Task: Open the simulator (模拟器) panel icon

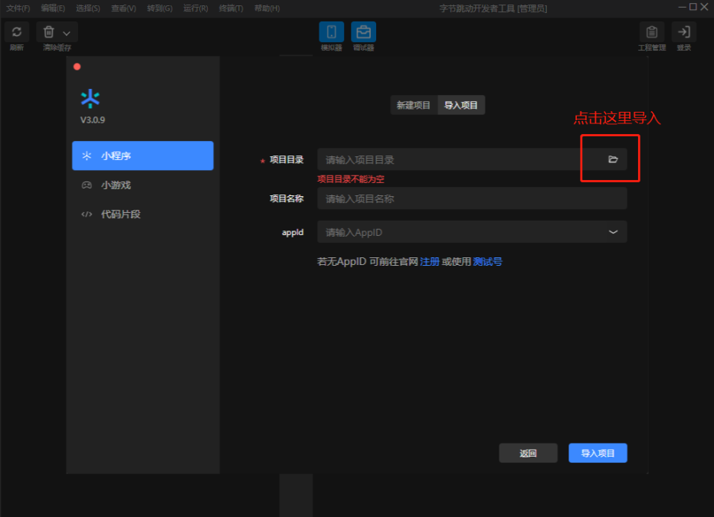Action: (332, 32)
